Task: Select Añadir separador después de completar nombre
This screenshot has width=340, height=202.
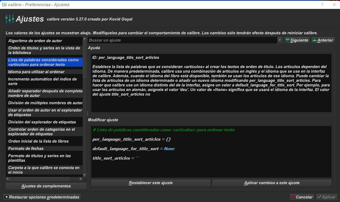Action: click(45, 93)
